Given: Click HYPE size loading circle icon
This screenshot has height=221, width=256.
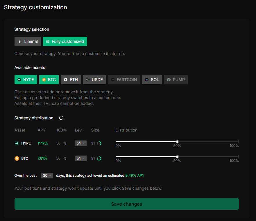Looking at the screenshot, I should point(99,143).
